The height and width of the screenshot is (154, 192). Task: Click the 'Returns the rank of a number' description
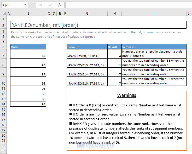pyautogui.click(x=96, y=34)
